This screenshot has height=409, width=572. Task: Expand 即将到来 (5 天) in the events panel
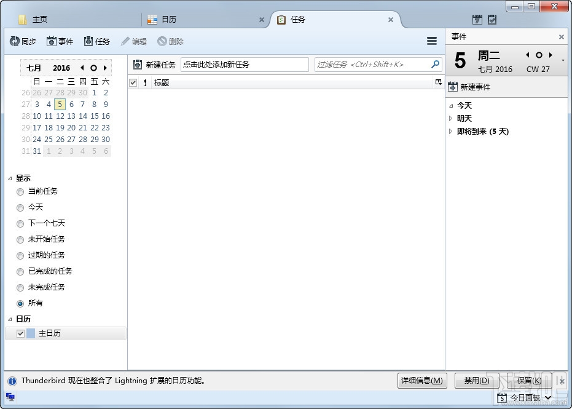coord(452,131)
